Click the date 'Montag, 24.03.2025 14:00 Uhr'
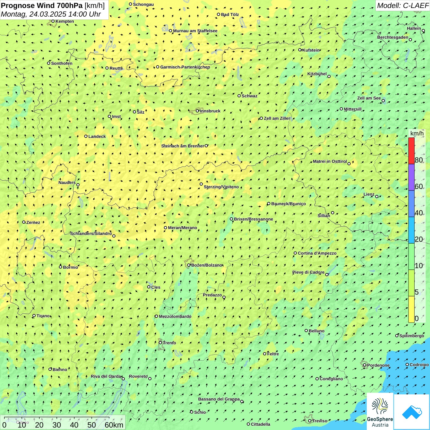The width and height of the screenshot is (430, 430). [51, 14]
